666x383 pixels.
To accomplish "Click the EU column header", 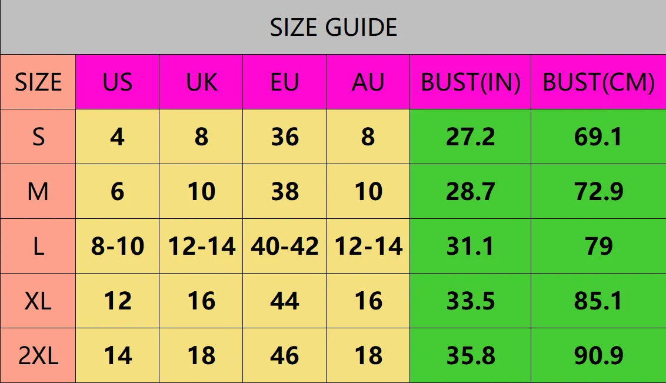I will pos(285,82).
